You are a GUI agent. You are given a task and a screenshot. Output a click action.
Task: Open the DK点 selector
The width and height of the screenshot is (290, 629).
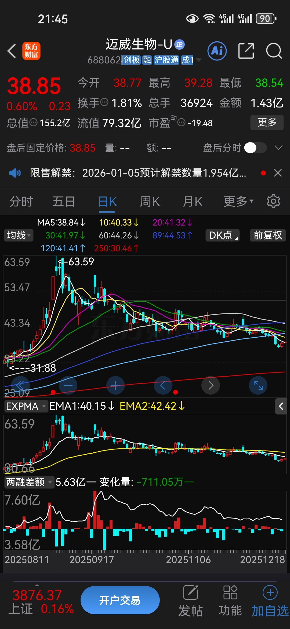click(x=223, y=235)
